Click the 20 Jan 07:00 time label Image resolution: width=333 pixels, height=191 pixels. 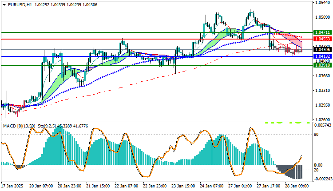point(41,186)
